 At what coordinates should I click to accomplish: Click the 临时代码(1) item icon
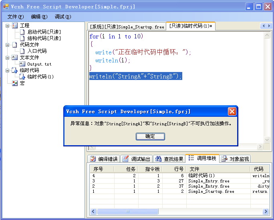point(22,76)
